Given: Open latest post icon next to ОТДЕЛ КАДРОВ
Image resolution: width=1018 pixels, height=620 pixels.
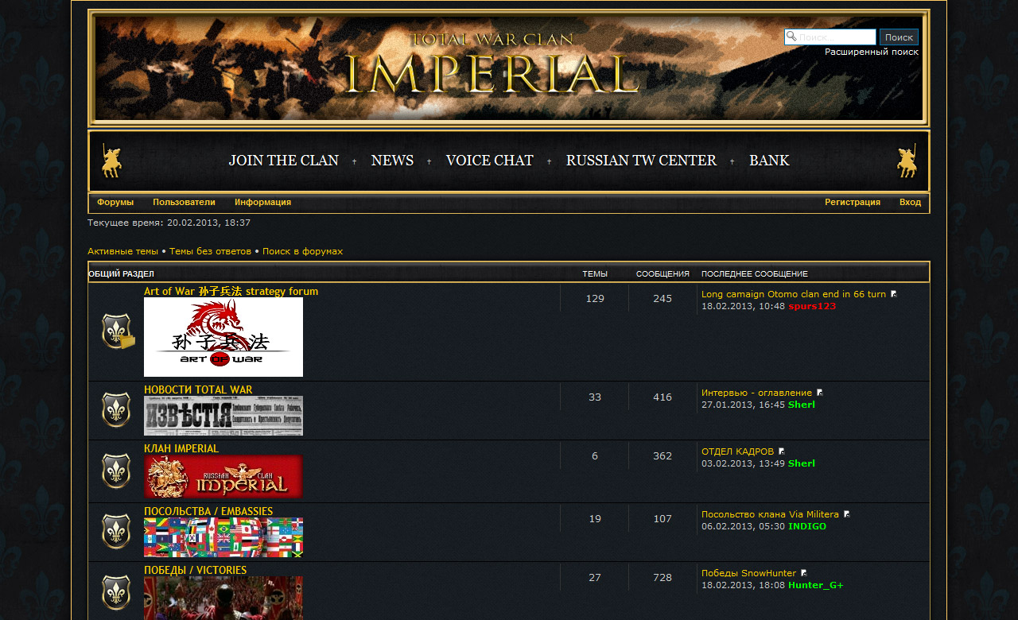Looking at the screenshot, I should [782, 451].
